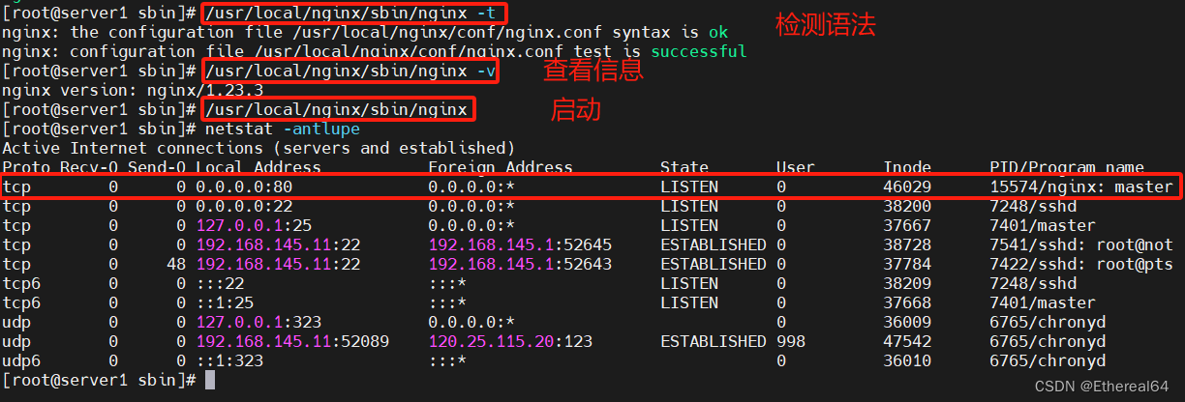
Task: Click the inode value '47542'
Action: [x=907, y=341]
